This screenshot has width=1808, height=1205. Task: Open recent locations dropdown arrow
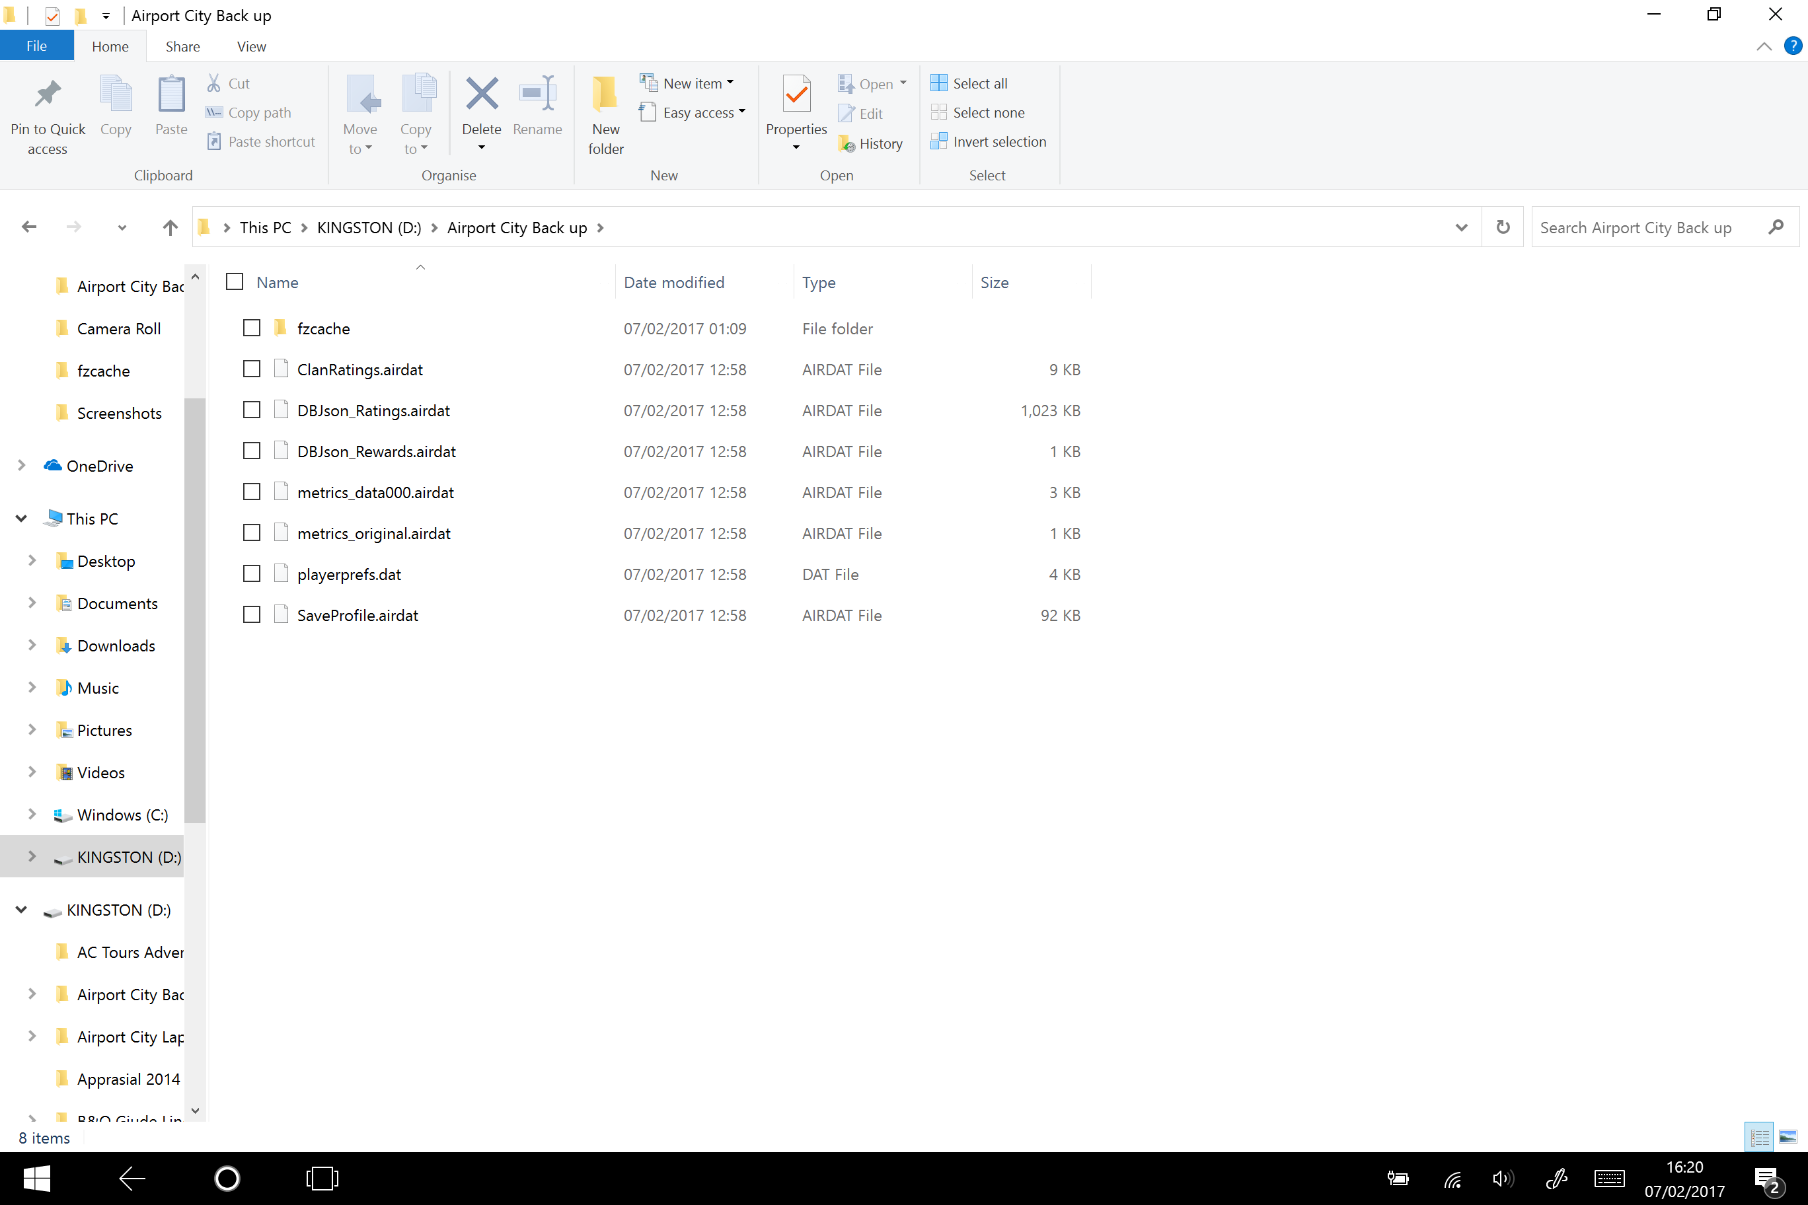(x=122, y=227)
